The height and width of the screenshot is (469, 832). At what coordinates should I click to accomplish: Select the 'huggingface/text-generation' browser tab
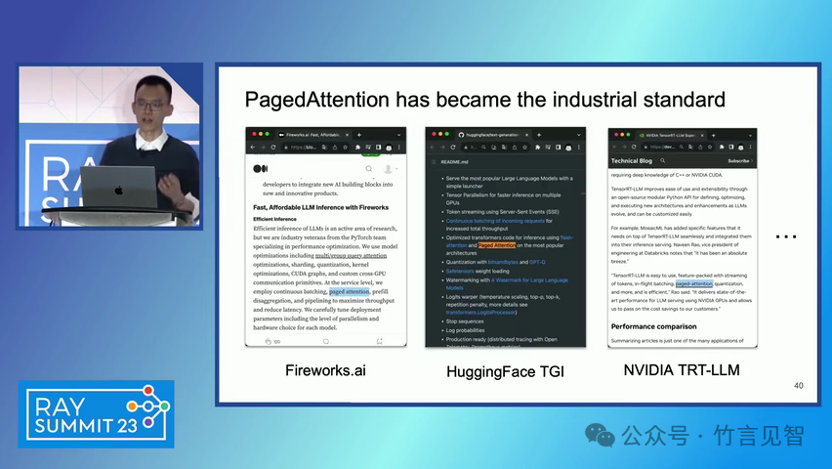[x=492, y=135]
